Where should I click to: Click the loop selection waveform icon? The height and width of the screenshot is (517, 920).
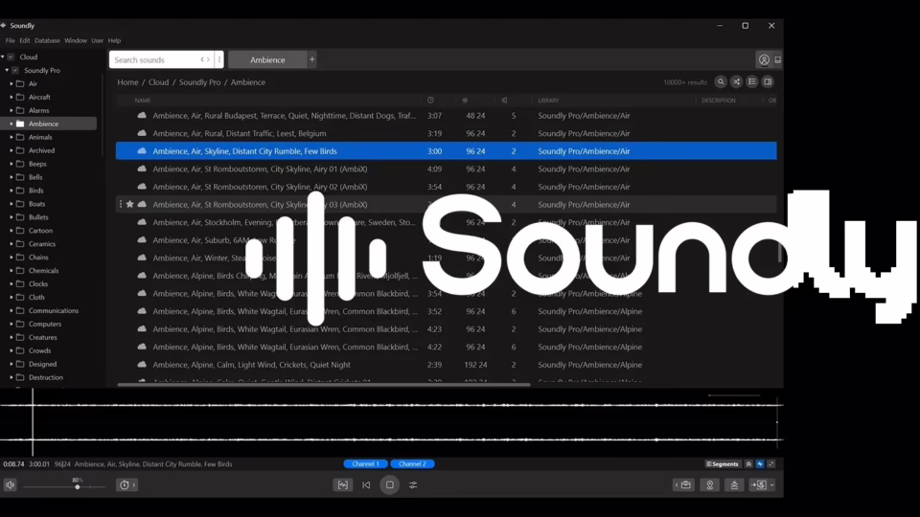point(343,485)
